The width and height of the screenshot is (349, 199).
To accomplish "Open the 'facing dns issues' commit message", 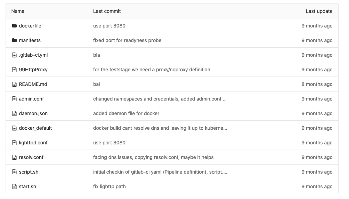I will [153, 157].
